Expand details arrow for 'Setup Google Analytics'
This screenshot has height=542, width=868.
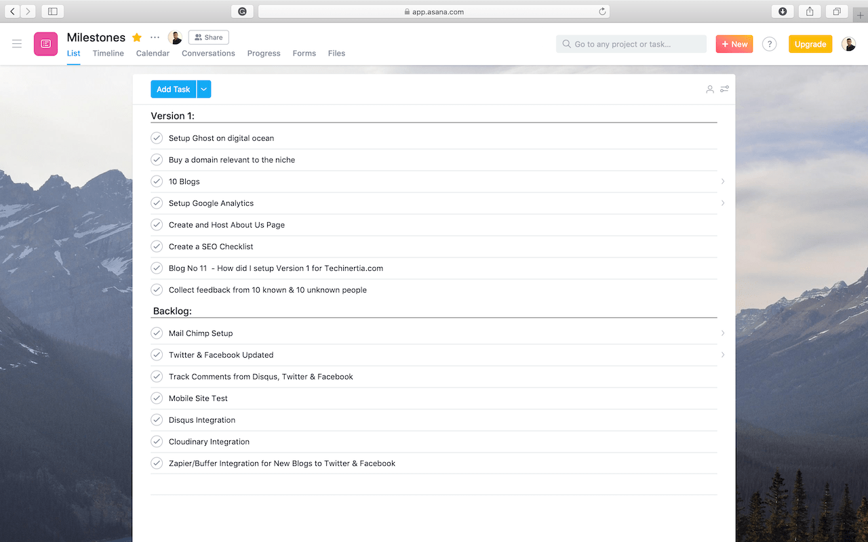[723, 203]
